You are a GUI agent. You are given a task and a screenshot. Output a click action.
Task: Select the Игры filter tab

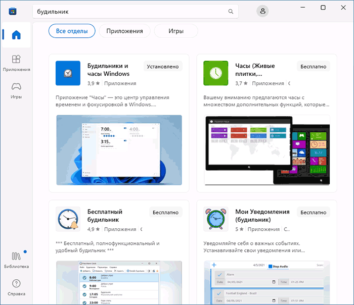tap(176, 31)
